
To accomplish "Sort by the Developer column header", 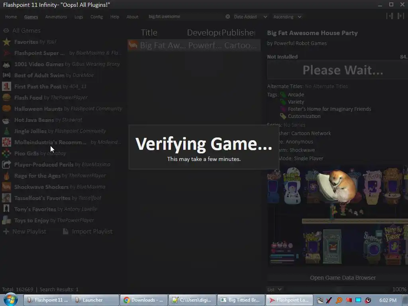I will [204, 33].
